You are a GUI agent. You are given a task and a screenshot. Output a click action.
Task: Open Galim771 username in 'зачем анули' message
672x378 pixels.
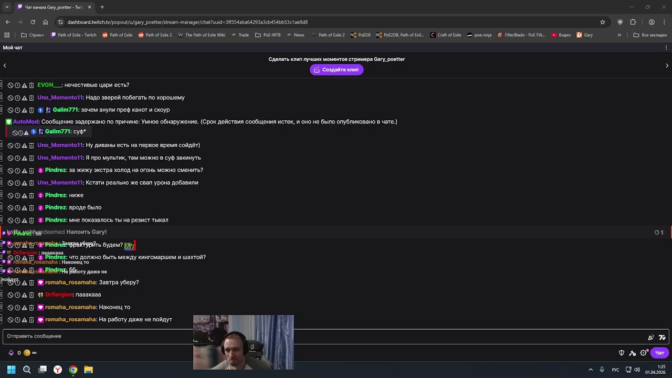(65, 110)
